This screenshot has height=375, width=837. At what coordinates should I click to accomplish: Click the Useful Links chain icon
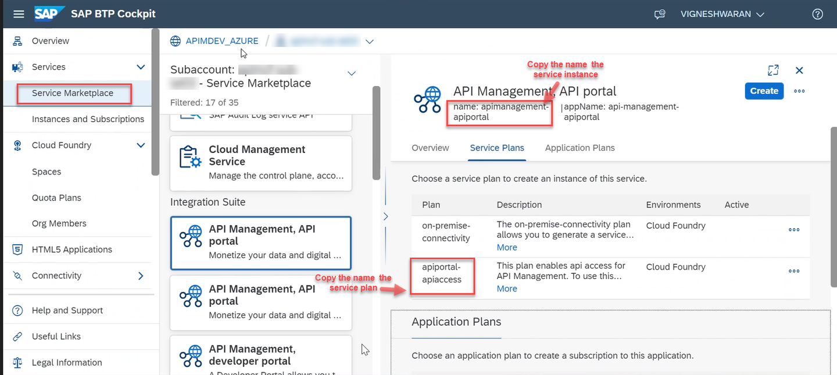(x=17, y=336)
